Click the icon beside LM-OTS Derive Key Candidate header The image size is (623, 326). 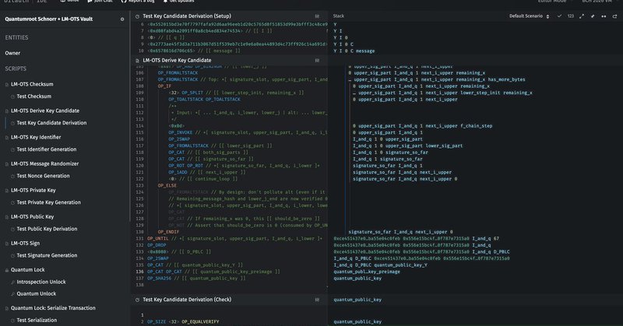(138, 61)
